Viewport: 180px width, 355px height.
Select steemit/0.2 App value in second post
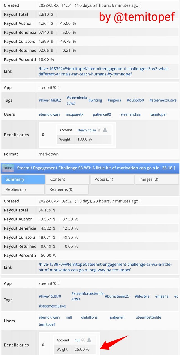point(49,283)
